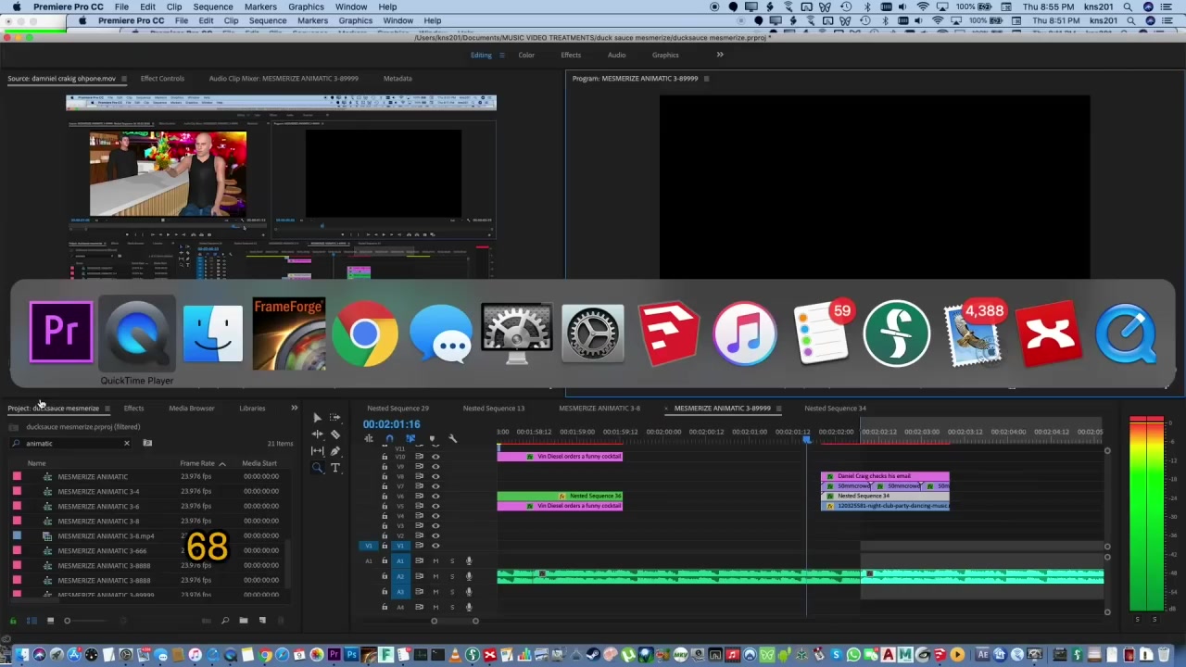1186x667 pixels.
Task: Mute audio track A4
Action: coord(435,607)
